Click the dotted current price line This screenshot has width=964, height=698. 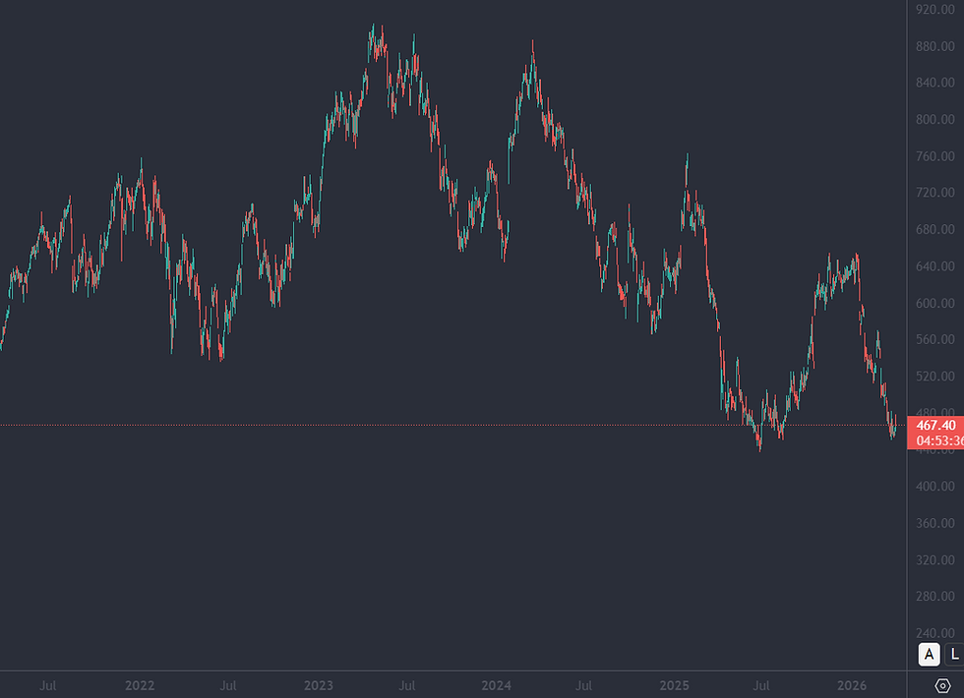point(453,425)
